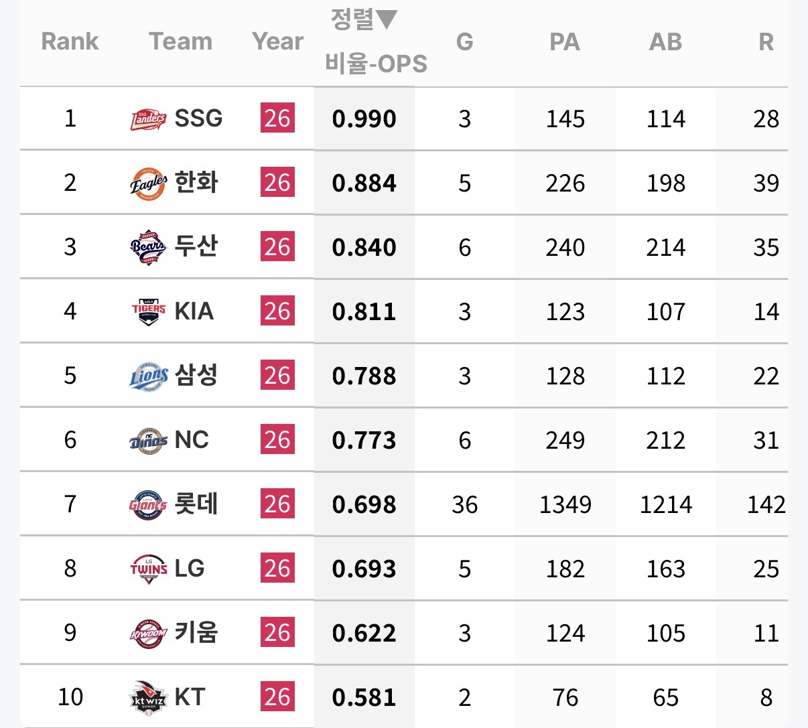The height and width of the screenshot is (728, 808).
Task: Click the Lotte Giants team logo
Action: (149, 504)
